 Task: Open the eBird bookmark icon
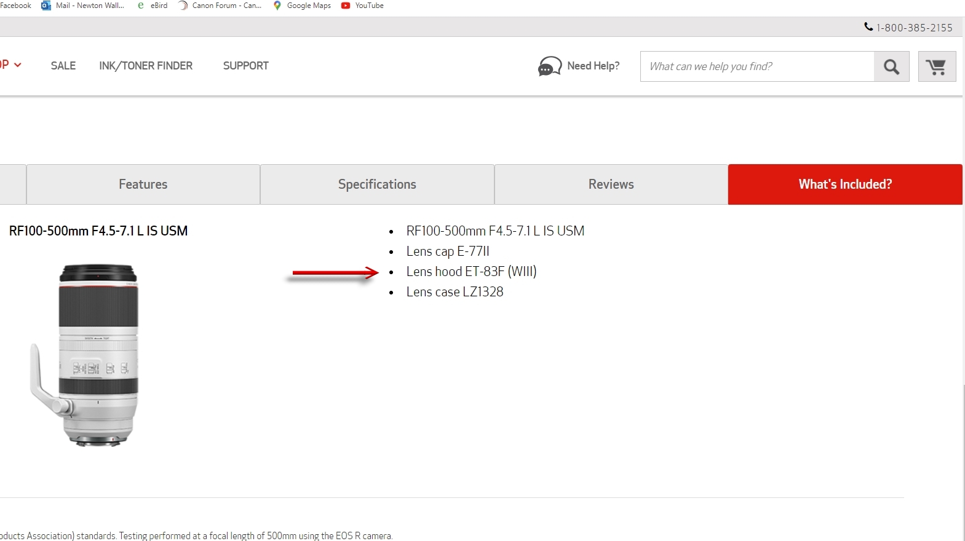click(x=141, y=6)
